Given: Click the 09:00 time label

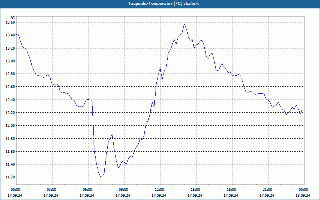Looking at the screenshot, I should (x=124, y=190).
